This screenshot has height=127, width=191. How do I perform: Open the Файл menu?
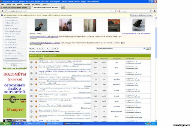point(2,4)
